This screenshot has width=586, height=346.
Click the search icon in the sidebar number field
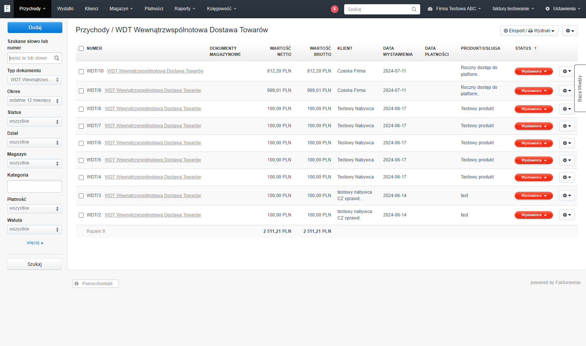(x=57, y=58)
